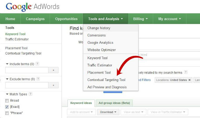
Task: Choose Contextual Targeting Tool in dropdown menu
Action: [111, 80]
